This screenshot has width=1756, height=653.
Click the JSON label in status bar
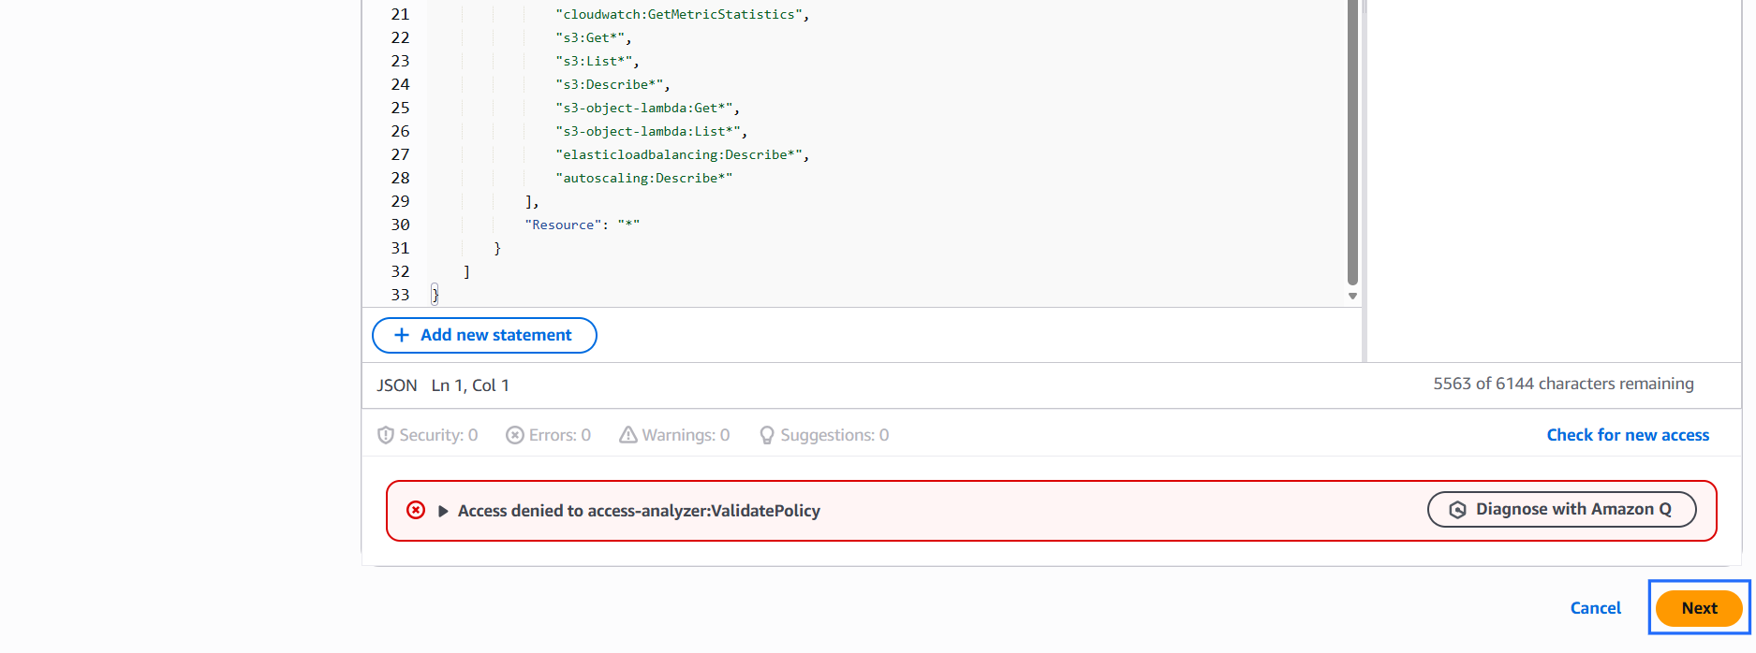tap(396, 385)
